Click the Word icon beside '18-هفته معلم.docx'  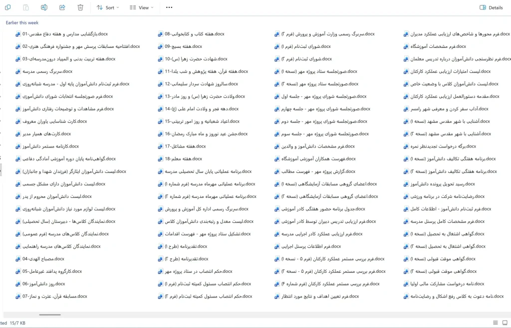[x=160, y=159]
